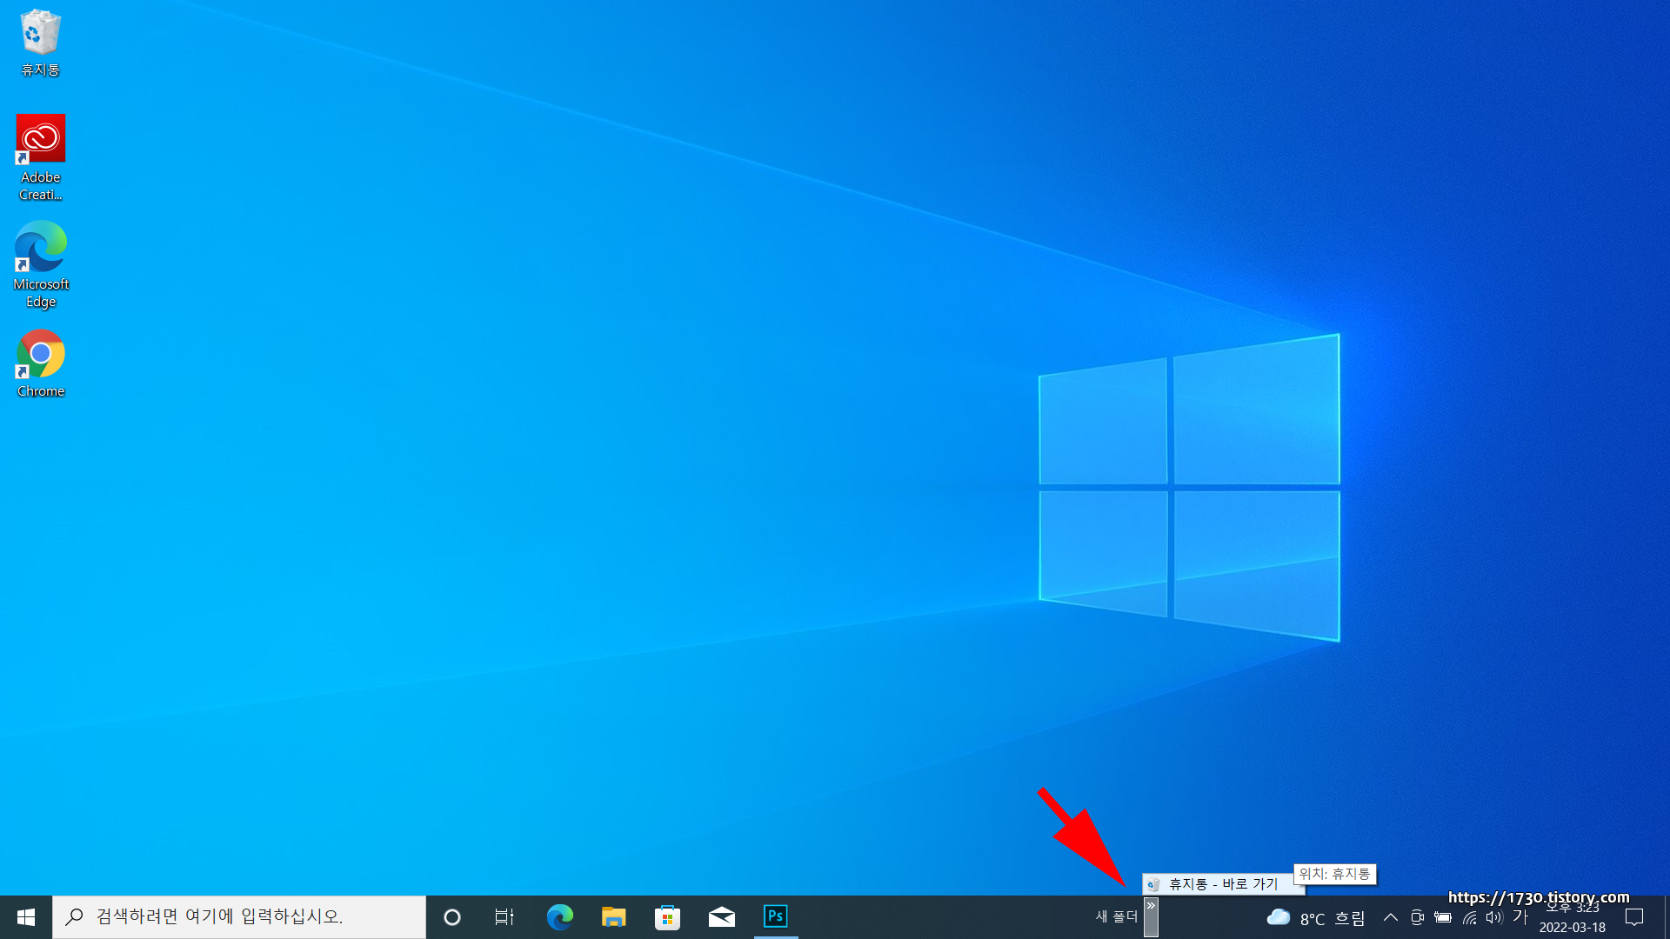This screenshot has height=939, width=1670.
Task: Open the Windows Start menu
Action: pyautogui.click(x=26, y=916)
